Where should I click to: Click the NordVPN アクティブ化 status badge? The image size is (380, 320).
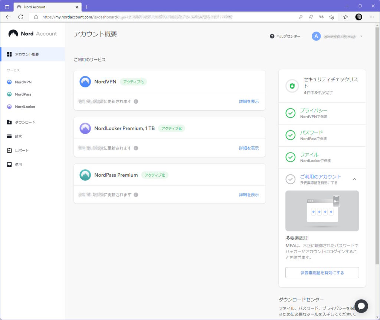133,82
